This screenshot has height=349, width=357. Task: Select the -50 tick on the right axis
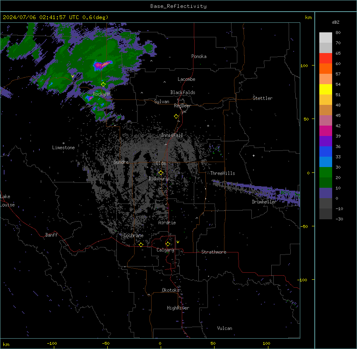click(304, 226)
